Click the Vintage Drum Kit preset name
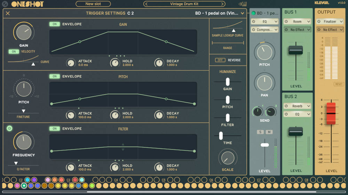The height and width of the screenshot is (195, 348). (x=184, y=4)
